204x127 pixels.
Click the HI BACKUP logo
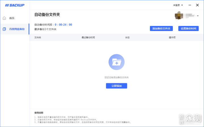15,5
